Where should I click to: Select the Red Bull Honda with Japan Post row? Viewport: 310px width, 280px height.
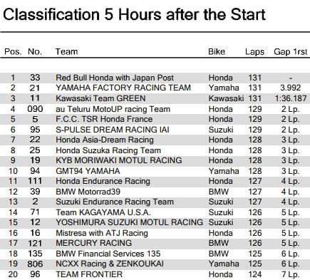click(155, 78)
